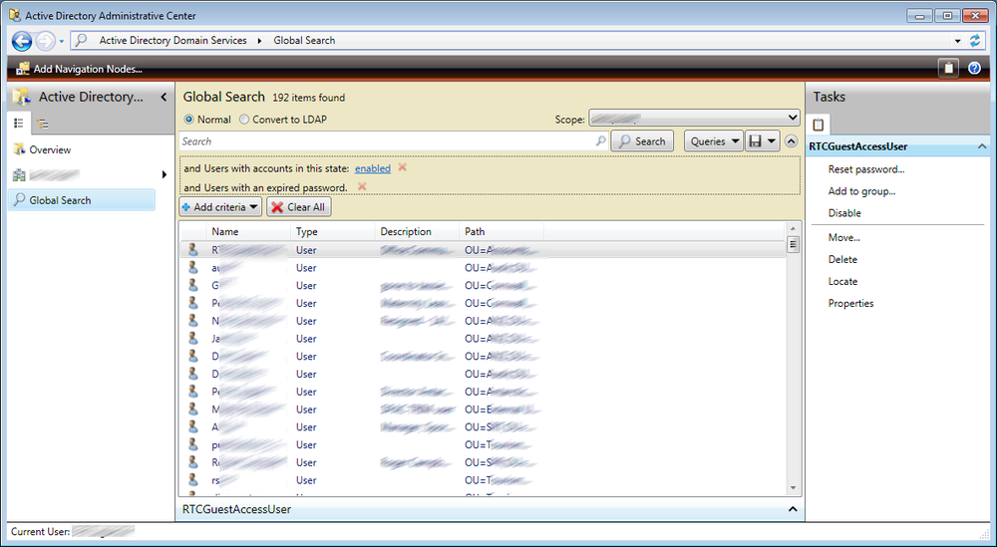Click the Search button
The height and width of the screenshot is (547, 997).
[642, 141]
